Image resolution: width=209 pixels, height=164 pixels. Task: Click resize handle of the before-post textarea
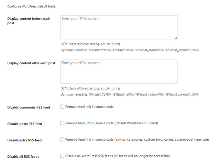[176, 38]
